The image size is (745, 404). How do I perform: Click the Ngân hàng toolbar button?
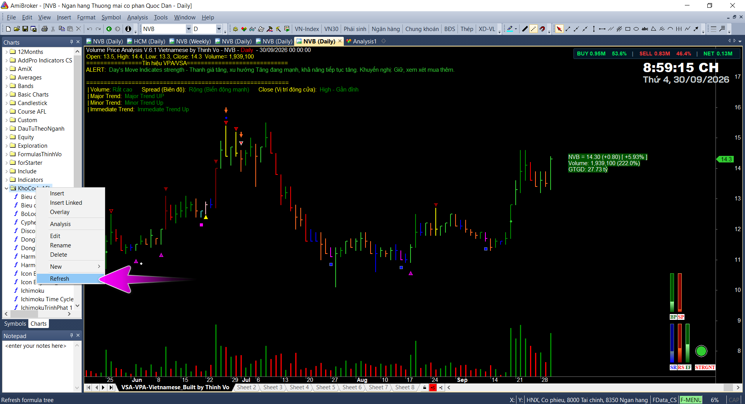tap(386, 29)
